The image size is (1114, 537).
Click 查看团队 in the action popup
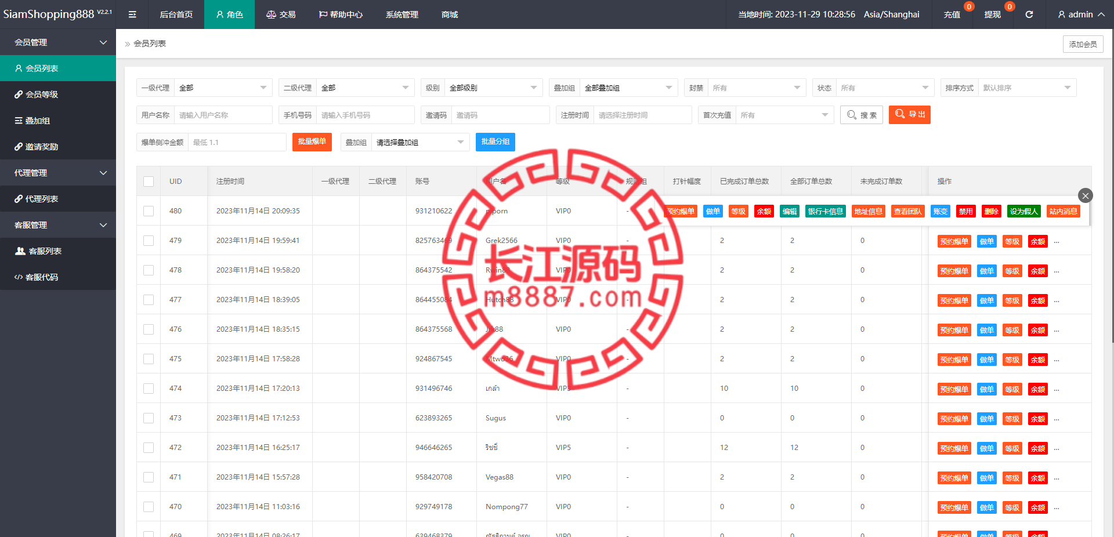click(907, 211)
